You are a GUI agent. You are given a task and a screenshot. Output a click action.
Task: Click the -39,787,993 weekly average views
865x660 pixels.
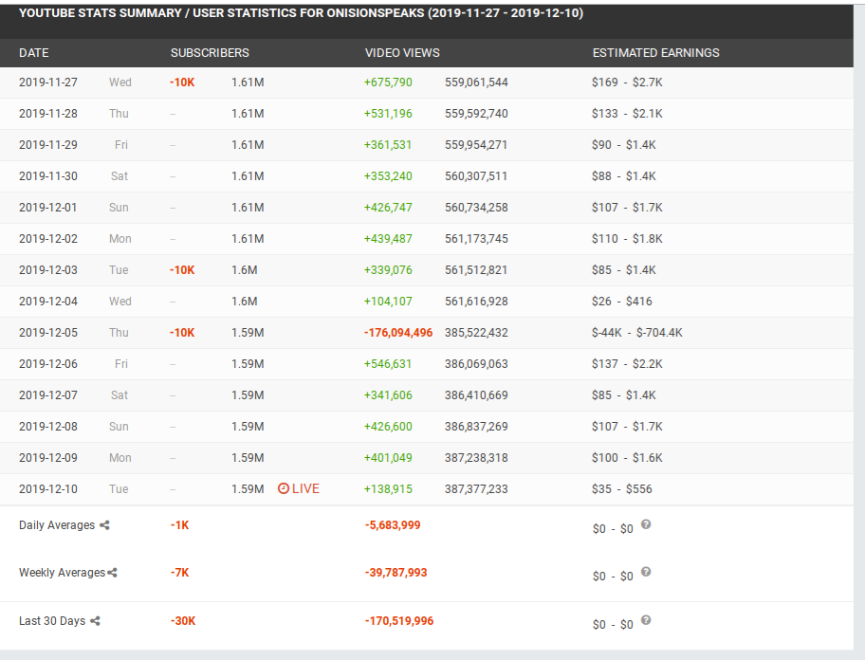(x=396, y=573)
